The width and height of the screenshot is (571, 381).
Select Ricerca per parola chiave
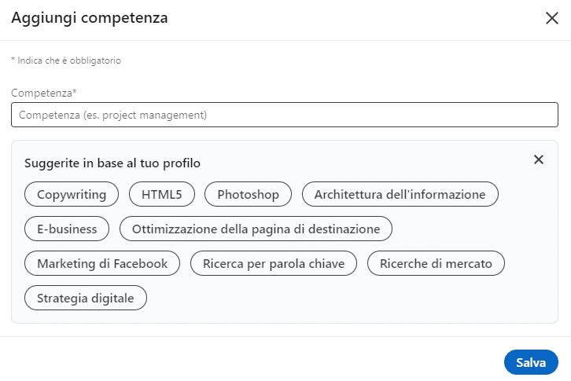pos(274,263)
